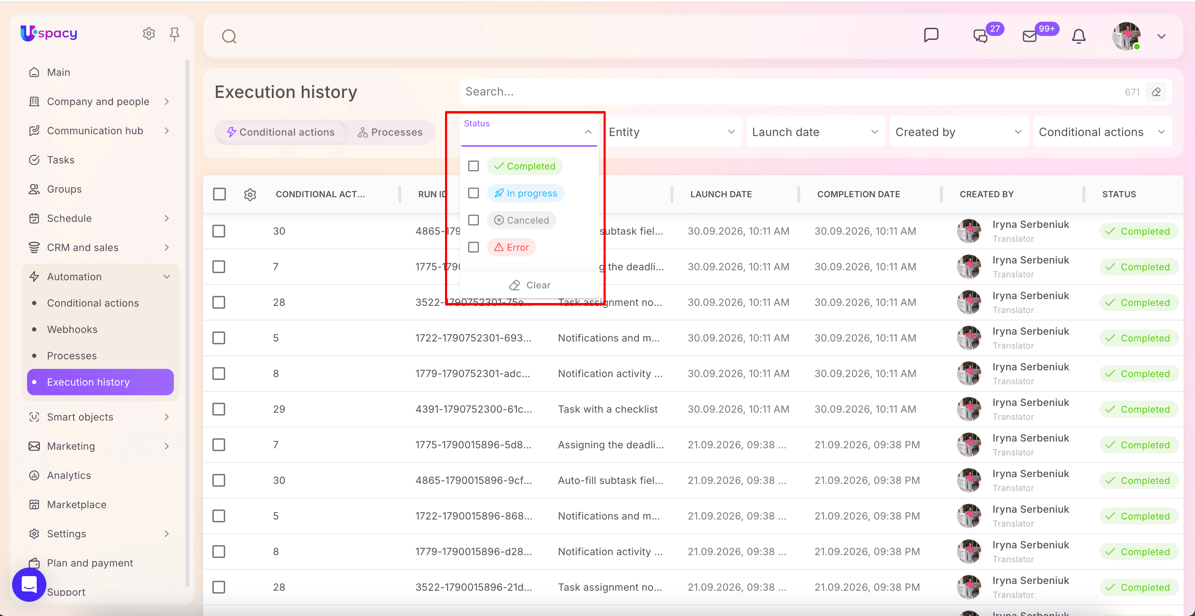Open the email icon with 99+ badge
The width and height of the screenshot is (1195, 616).
(1029, 36)
